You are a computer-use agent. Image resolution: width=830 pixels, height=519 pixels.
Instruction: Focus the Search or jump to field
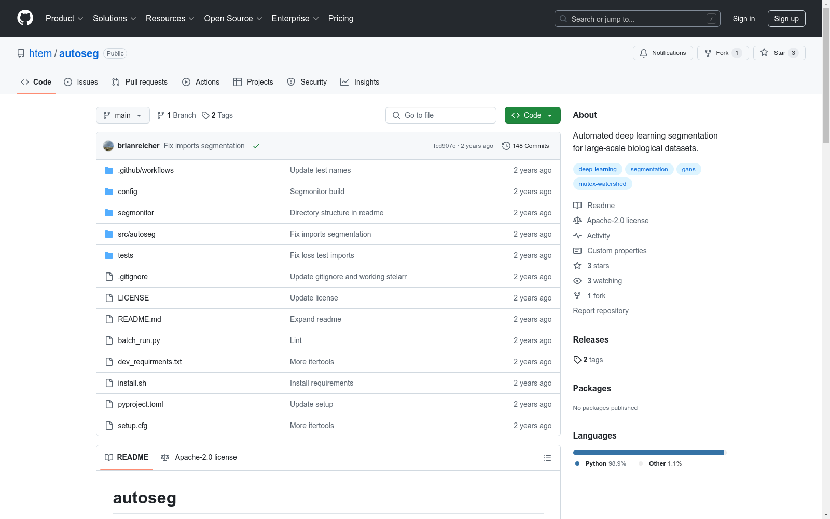point(638,19)
